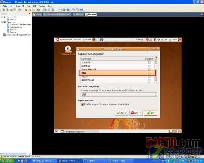Open the Applications menu in Ubuntu
Viewport: 204px width, 163px height.
pyautogui.click(x=66, y=40)
